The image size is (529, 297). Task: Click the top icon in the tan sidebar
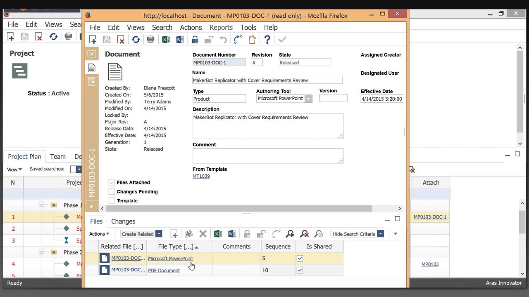pos(92,54)
